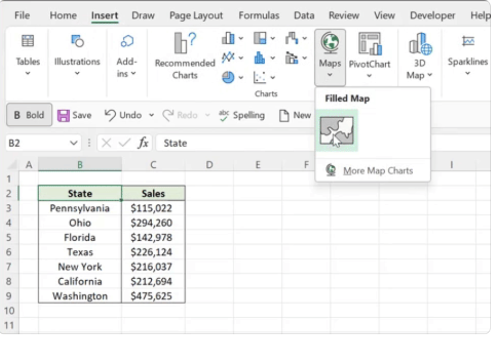Insert a waterfall or stock chart
Viewport: 493px width, 337px height.
point(292,39)
